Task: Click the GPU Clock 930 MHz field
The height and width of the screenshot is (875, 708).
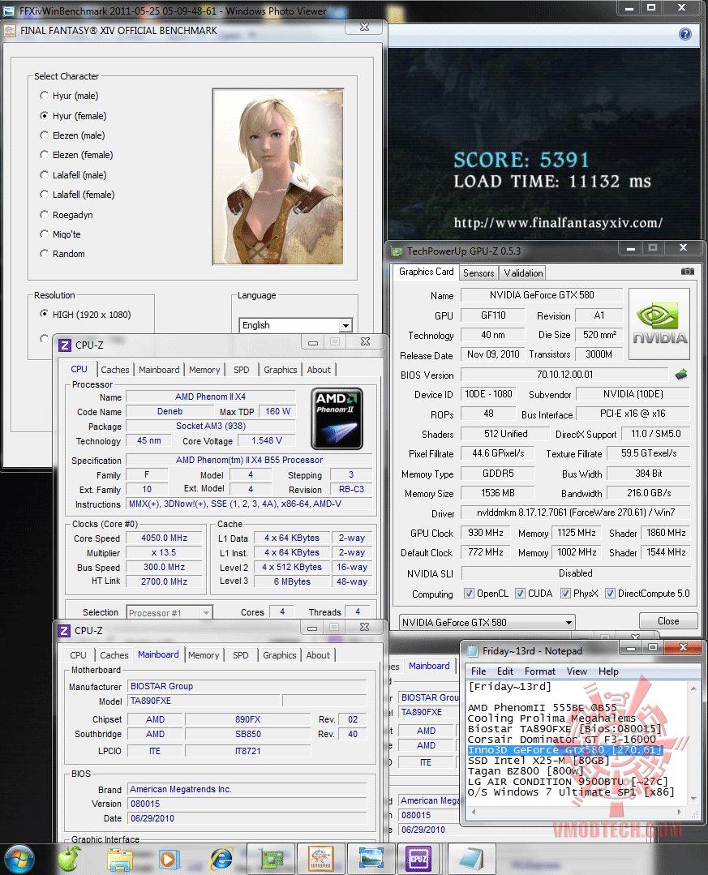Action: pos(486,533)
